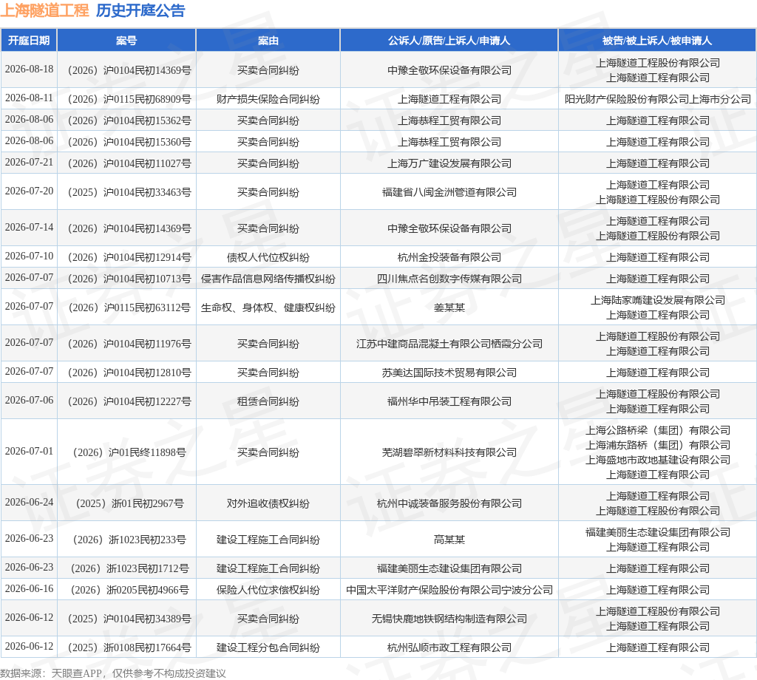Select case number (2026)沪01民终11898号
This screenshot has height=680, width=757.
pos(129,452)
